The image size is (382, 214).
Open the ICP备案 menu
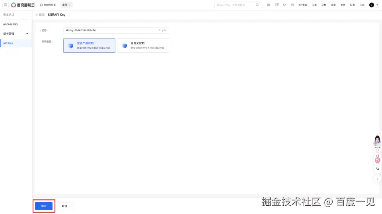[303, 5]
